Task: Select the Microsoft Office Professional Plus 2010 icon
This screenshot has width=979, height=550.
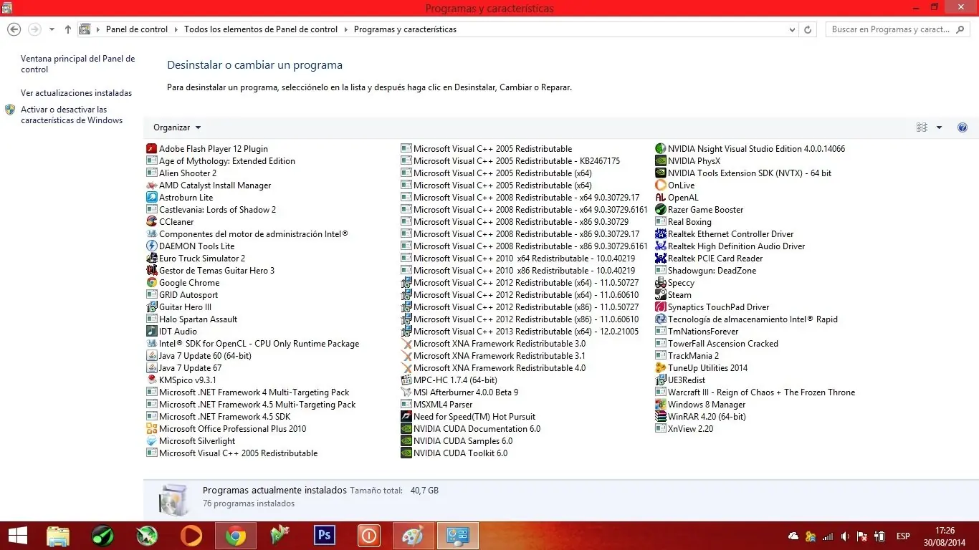Action: (151, 429)
